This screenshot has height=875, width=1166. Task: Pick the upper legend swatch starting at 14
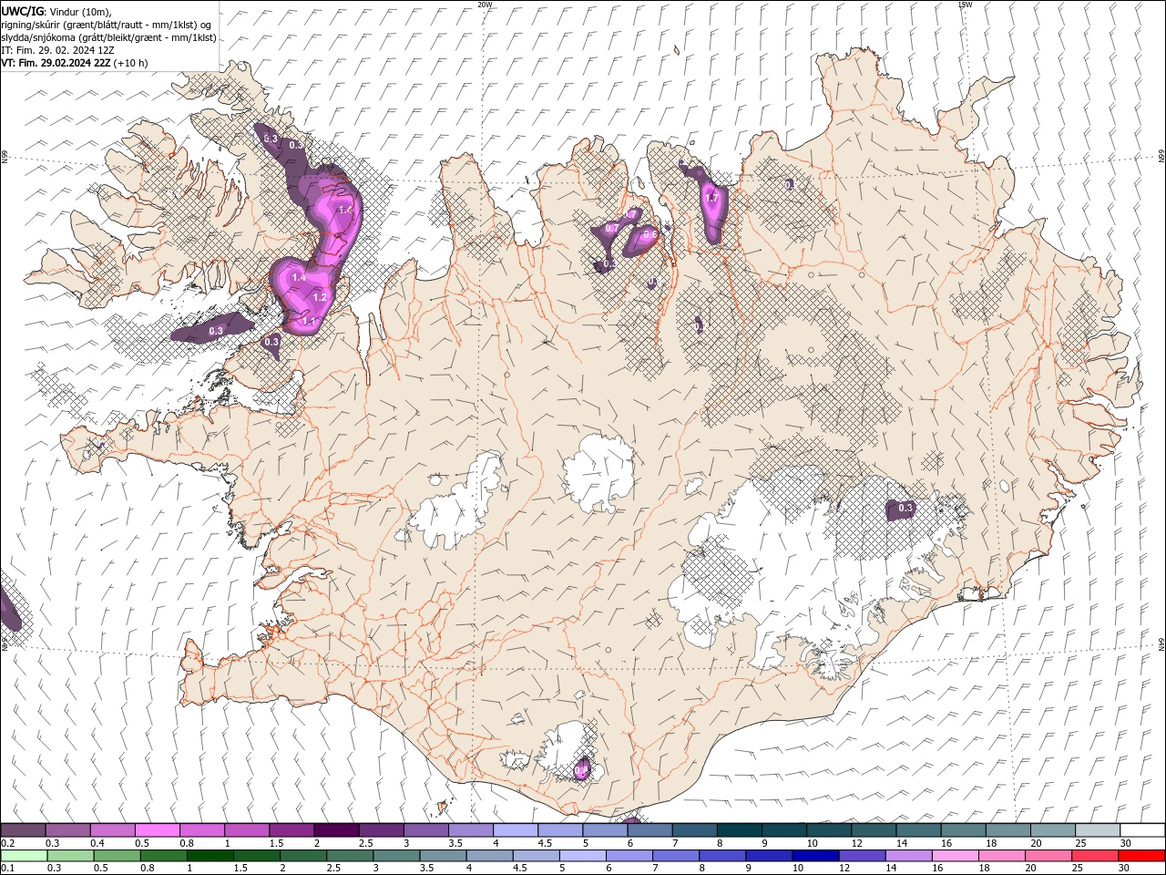click(x=917, y=830)
